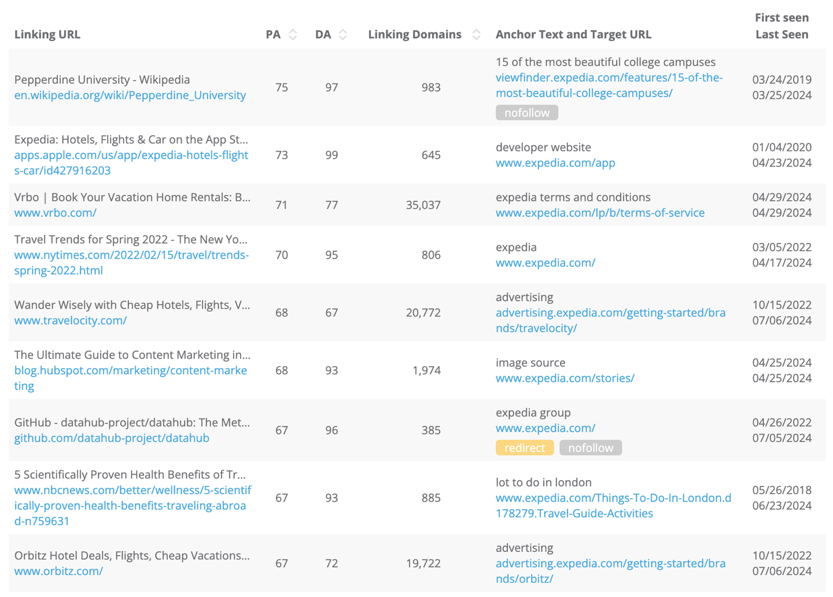Viewport: 833px width, 597px height.
Task: Open nytimes.com travel trends link
Action: [132, 263]
